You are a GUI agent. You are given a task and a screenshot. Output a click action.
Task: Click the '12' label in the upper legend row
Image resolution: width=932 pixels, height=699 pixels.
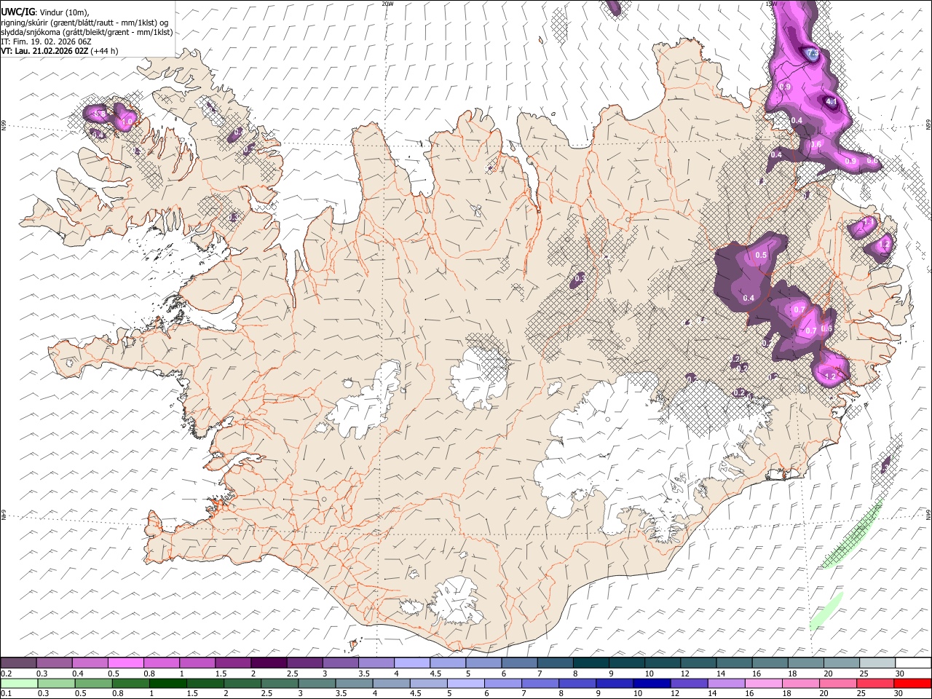pos(684,674)
